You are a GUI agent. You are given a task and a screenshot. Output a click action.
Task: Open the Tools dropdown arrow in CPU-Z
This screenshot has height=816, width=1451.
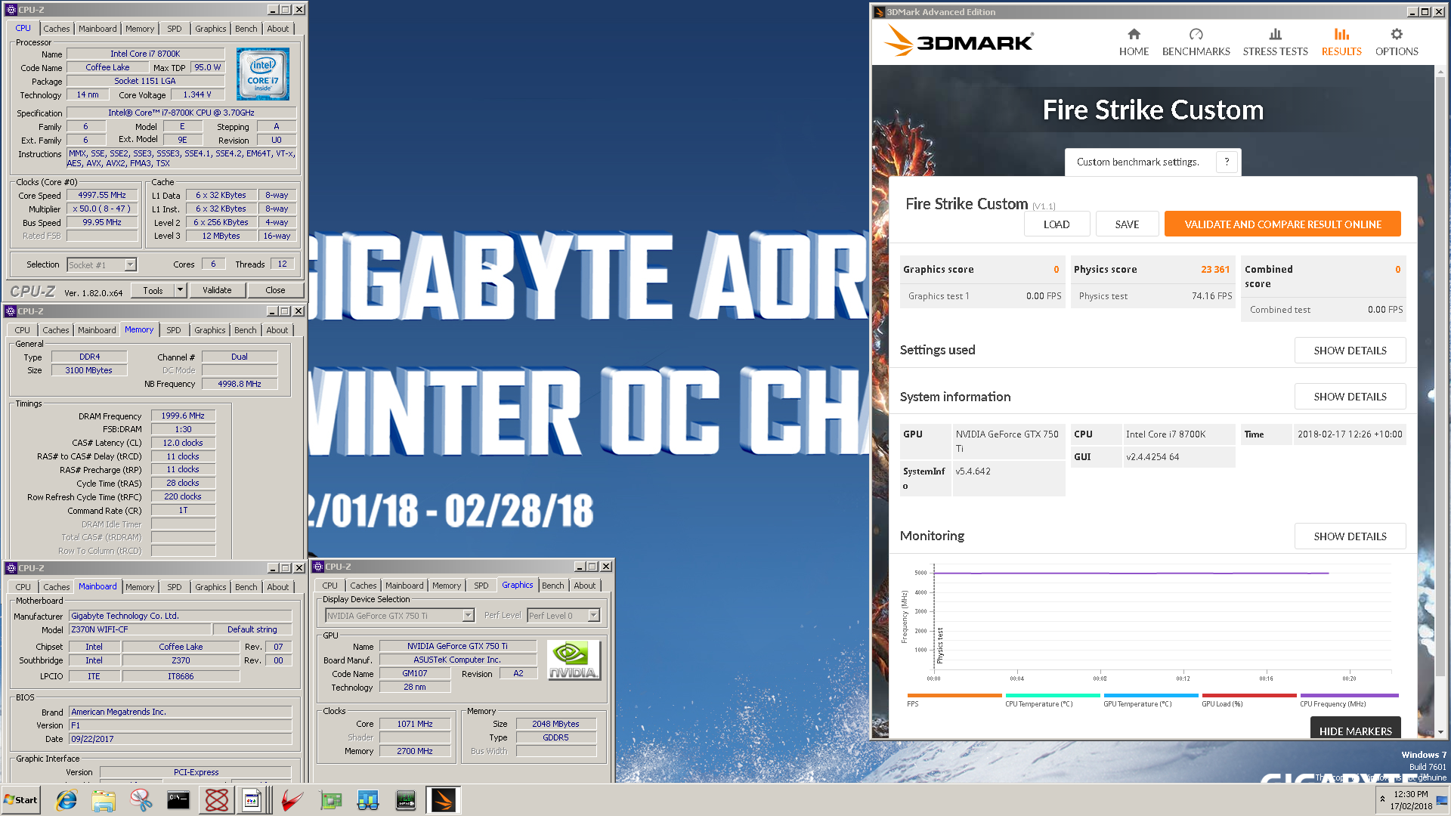click(180, 290)
